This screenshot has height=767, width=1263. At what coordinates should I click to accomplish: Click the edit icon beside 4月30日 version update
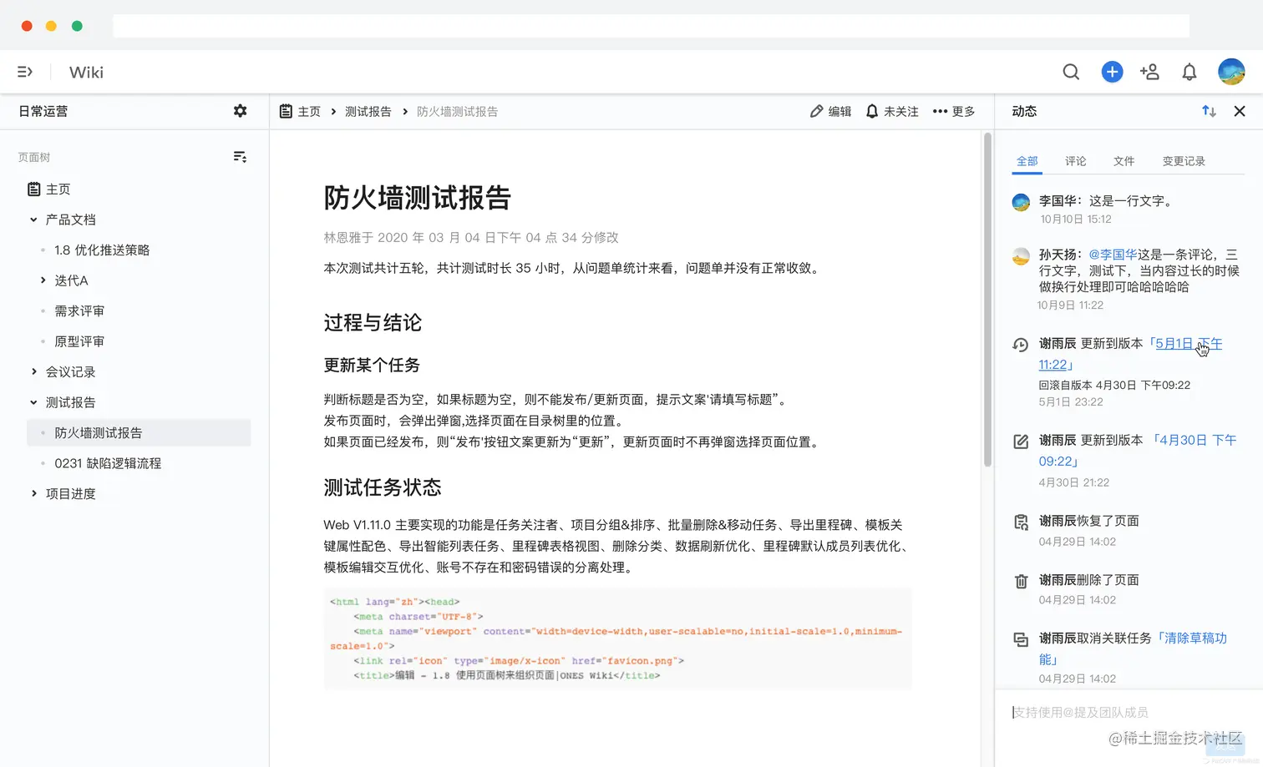pos(1021,441)
